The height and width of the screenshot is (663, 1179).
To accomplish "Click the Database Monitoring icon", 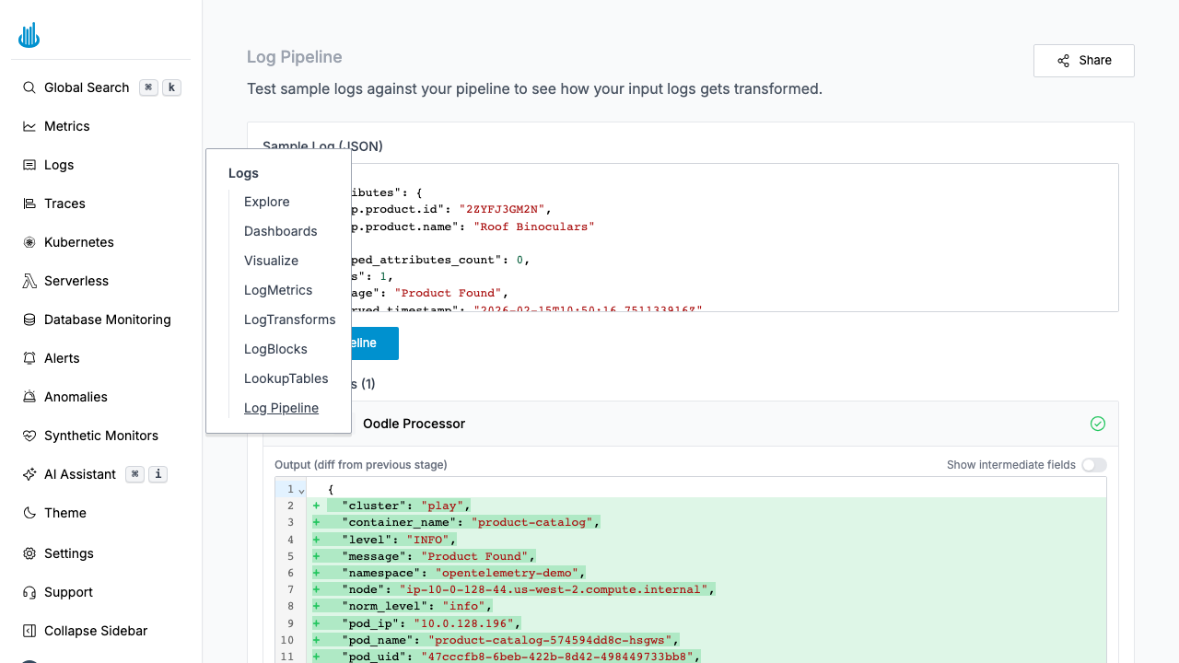I will point(29,320).
